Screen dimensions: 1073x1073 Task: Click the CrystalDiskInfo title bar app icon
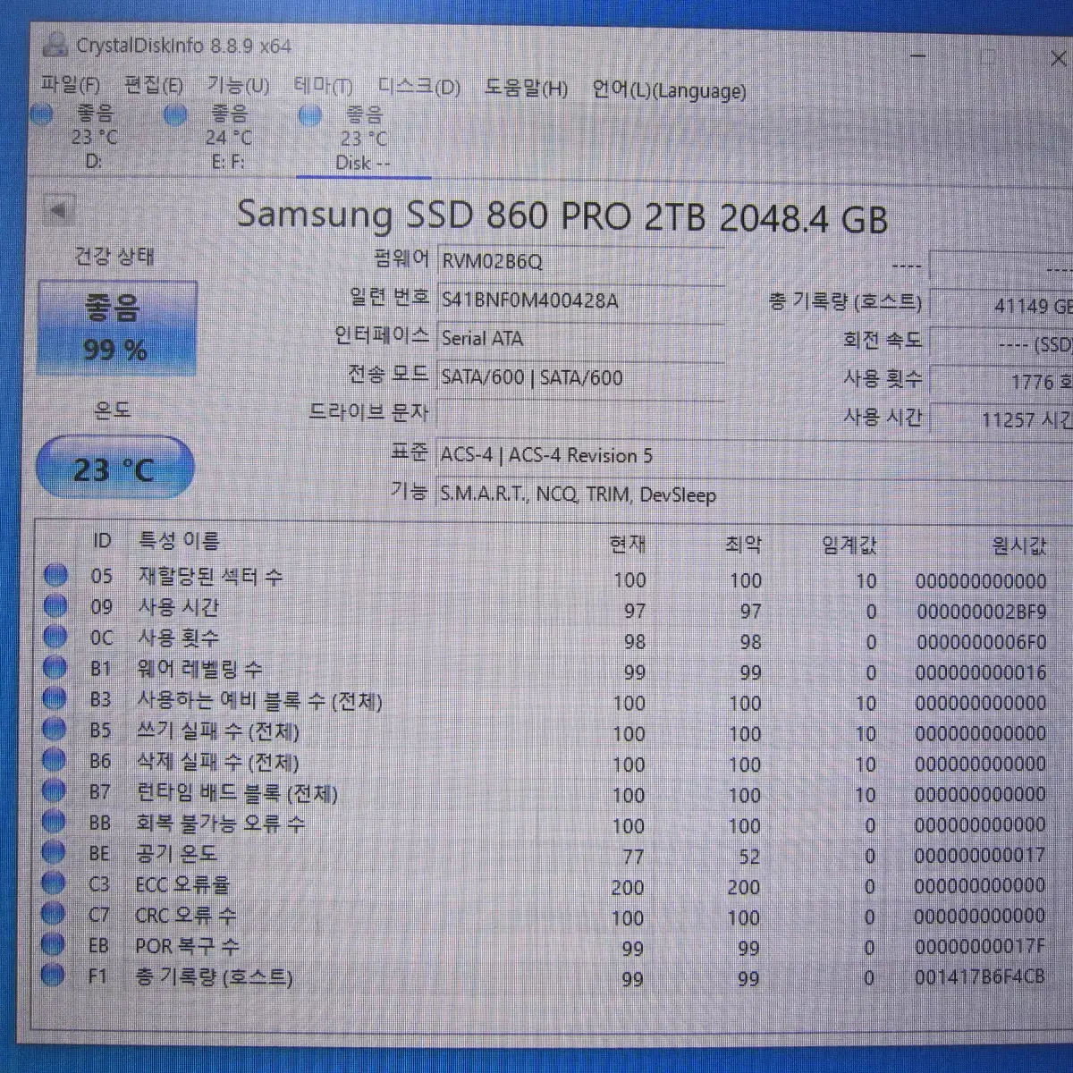tap(55, 43)
